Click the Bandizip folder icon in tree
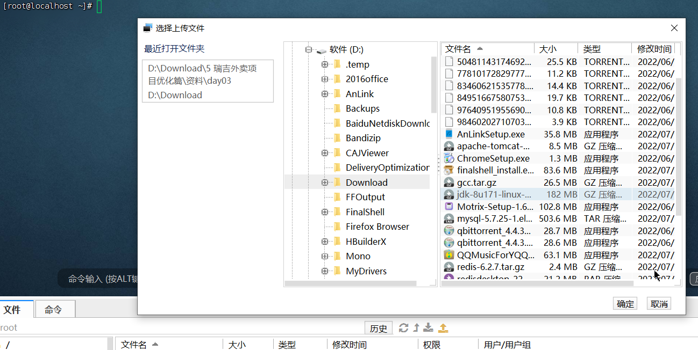This screenshot has height=350, width=698. pyautogui.click(x=338, y=138)
